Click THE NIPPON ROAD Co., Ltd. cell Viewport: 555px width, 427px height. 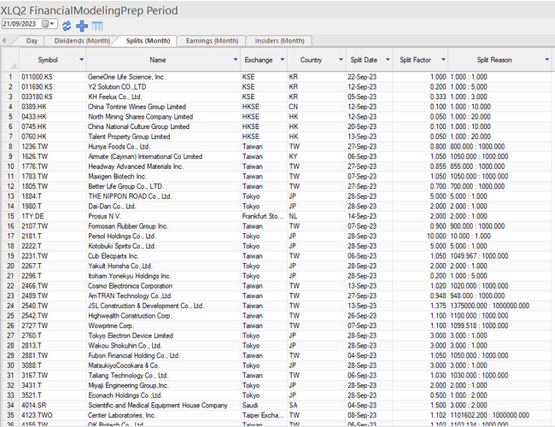click(163, 196)
